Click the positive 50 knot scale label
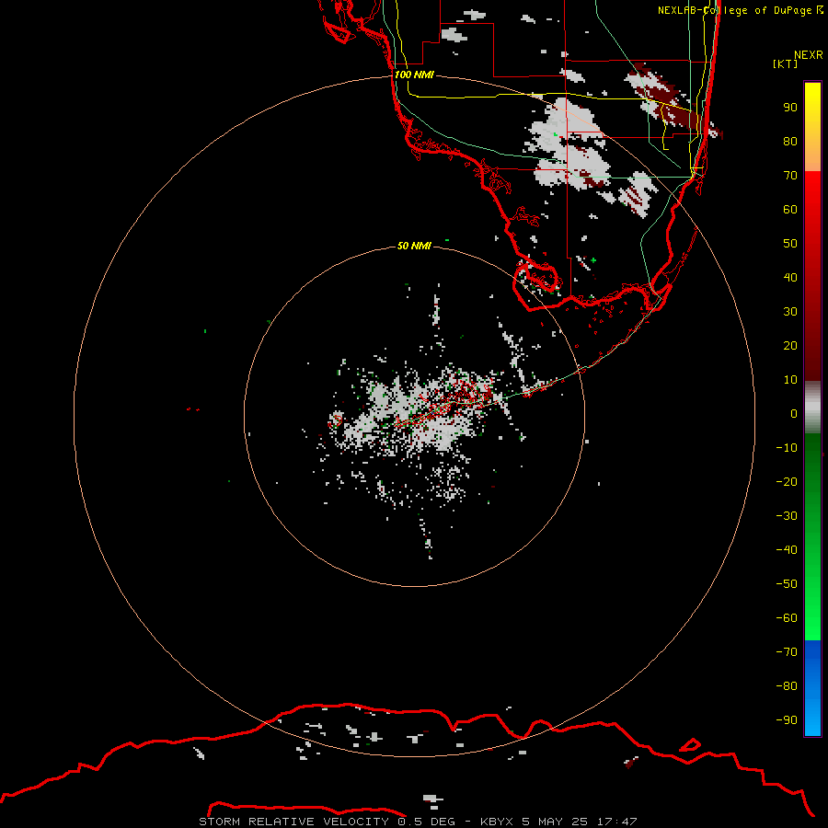Viewport: 828px width, 828px height. tap(790, 244)
